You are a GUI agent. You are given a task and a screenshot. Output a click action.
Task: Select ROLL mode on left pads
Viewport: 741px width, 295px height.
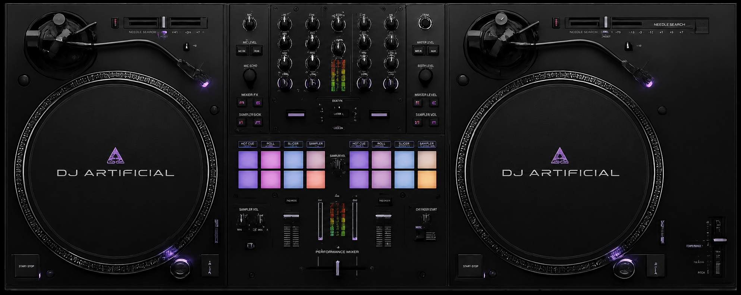270,144
